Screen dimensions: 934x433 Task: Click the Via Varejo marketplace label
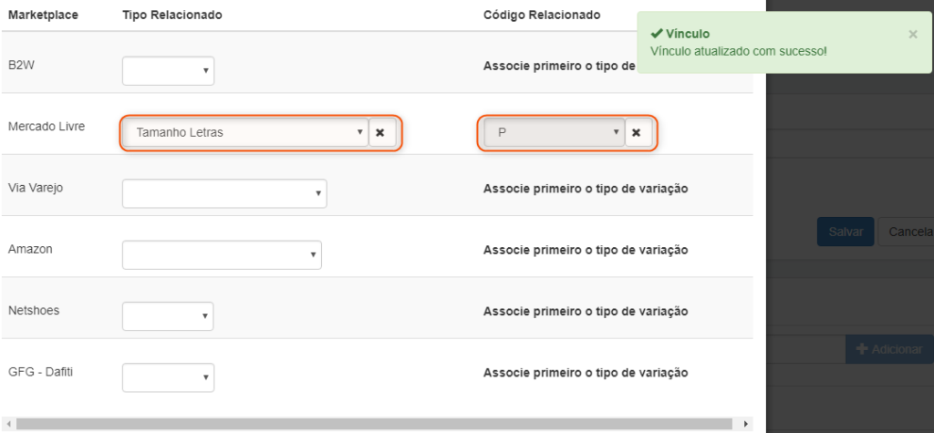[x=36, y=188]
